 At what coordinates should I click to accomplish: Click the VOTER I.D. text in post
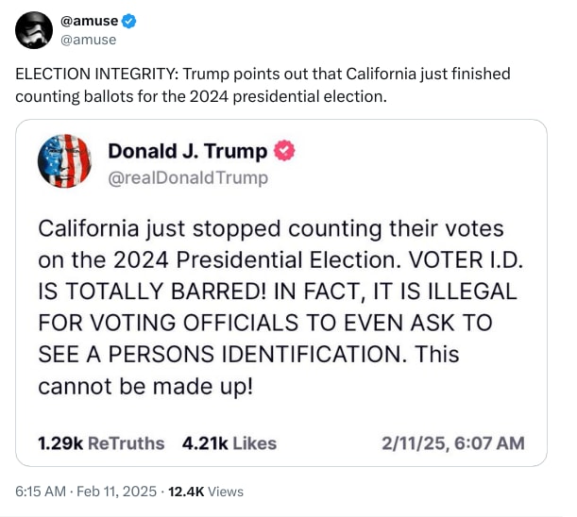pyautogui.click(x=466, y=259)
